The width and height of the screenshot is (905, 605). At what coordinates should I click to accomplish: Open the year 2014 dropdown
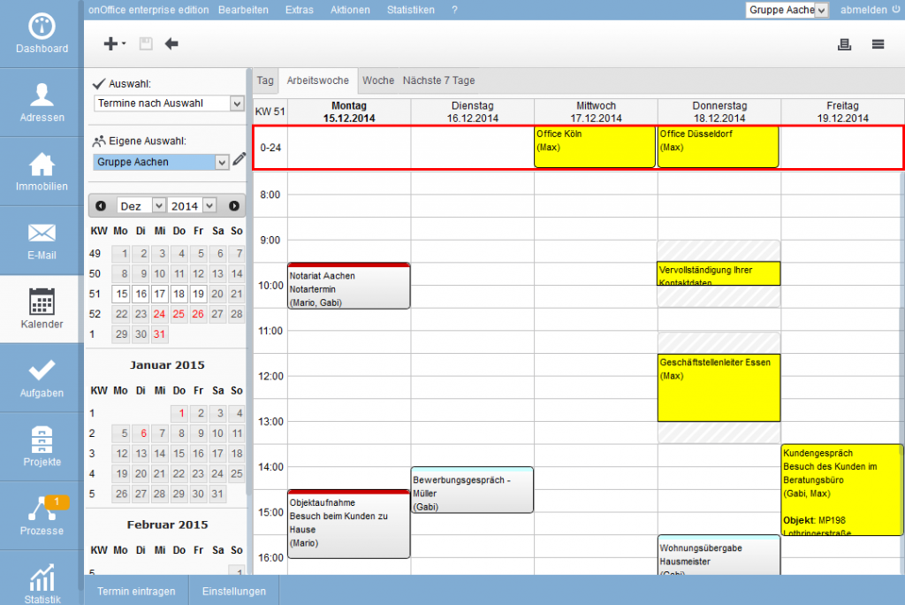coord(193,206)
